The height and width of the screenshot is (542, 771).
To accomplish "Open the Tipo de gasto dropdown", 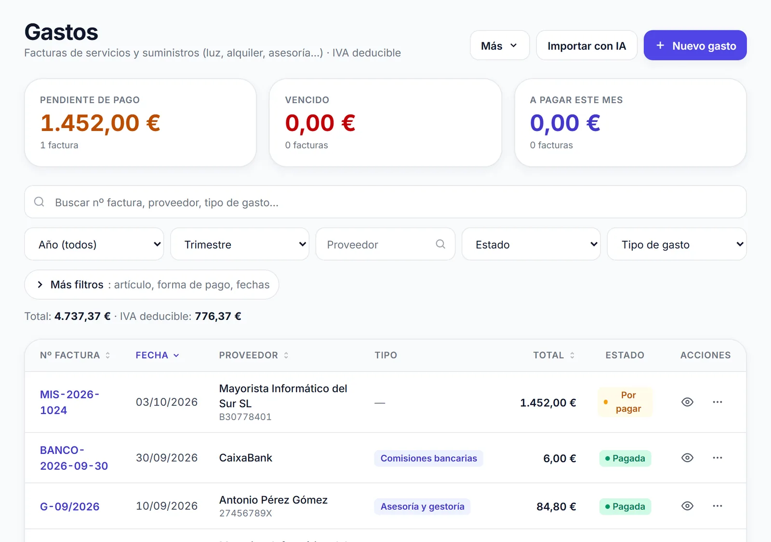I will point(677,244).
